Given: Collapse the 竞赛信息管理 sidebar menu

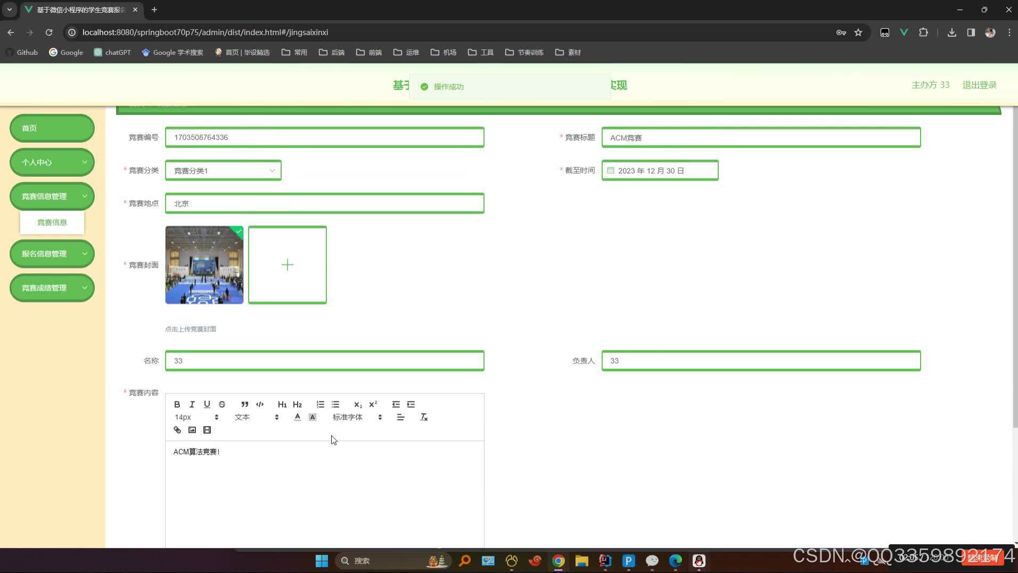Looking at the screenshot, I should (52, 196).
